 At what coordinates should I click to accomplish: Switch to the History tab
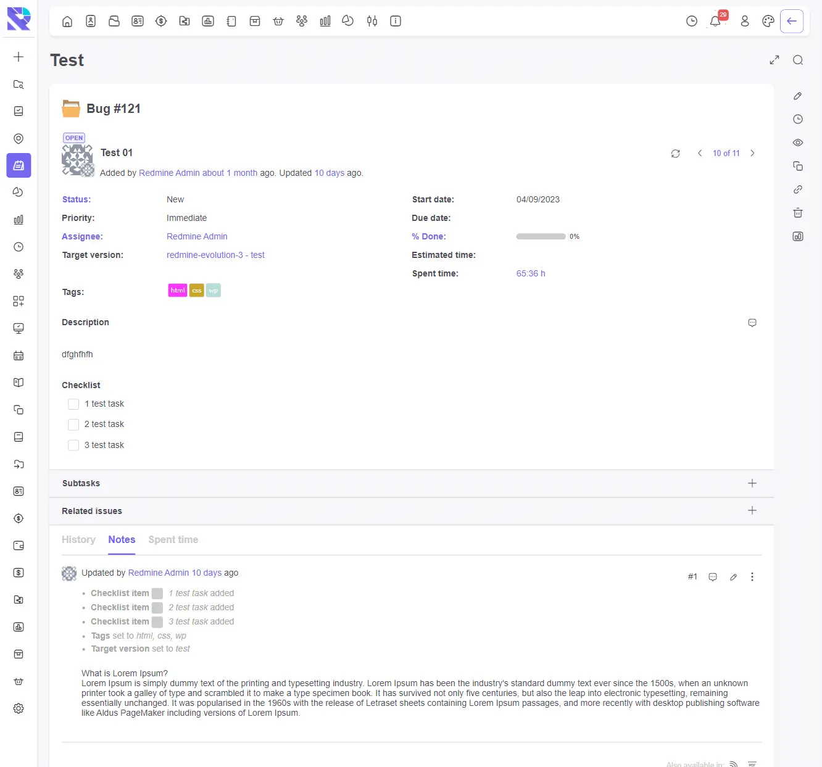pos(78,539)
